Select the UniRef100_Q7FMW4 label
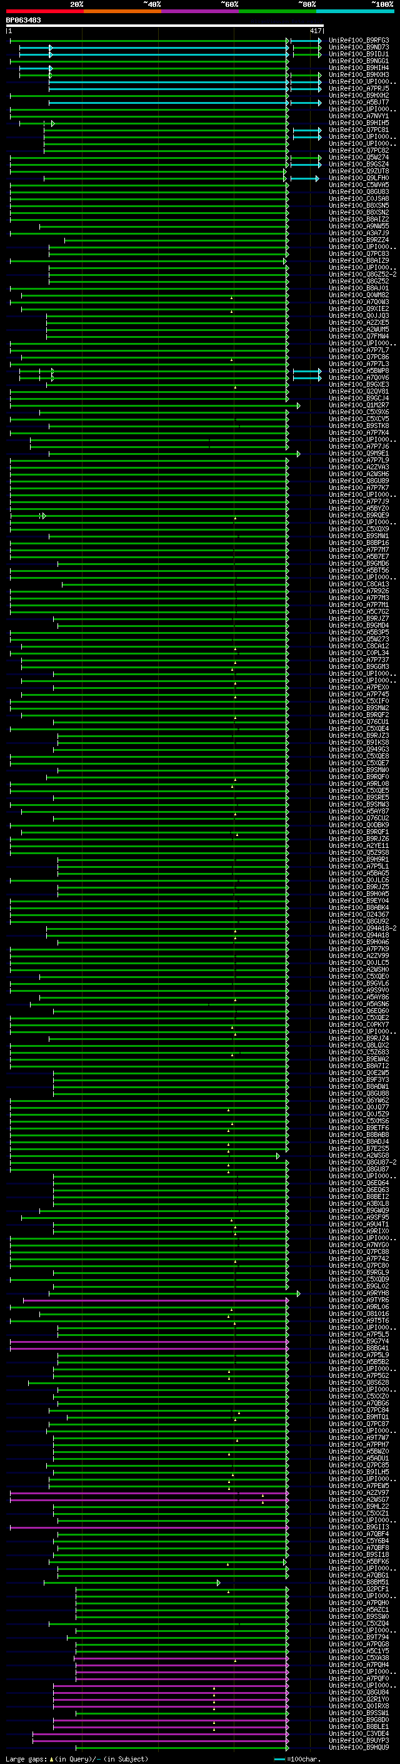Image resolution: width=400 pixels, height=1764 pixels. pos(359,336)
